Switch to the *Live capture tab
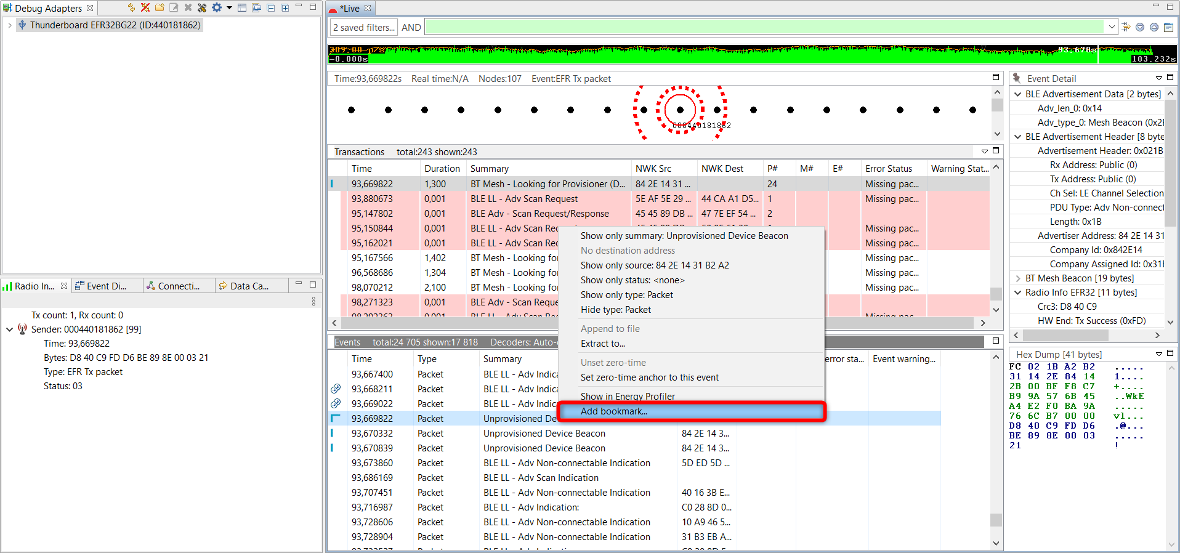This screenshot has height=553, width=1180. click(350, 8)
